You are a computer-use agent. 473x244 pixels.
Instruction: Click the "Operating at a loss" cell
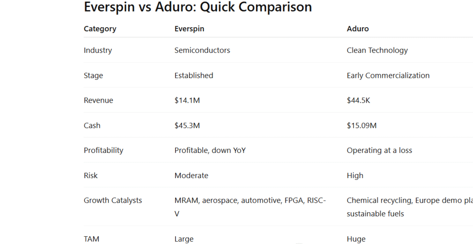379,150
